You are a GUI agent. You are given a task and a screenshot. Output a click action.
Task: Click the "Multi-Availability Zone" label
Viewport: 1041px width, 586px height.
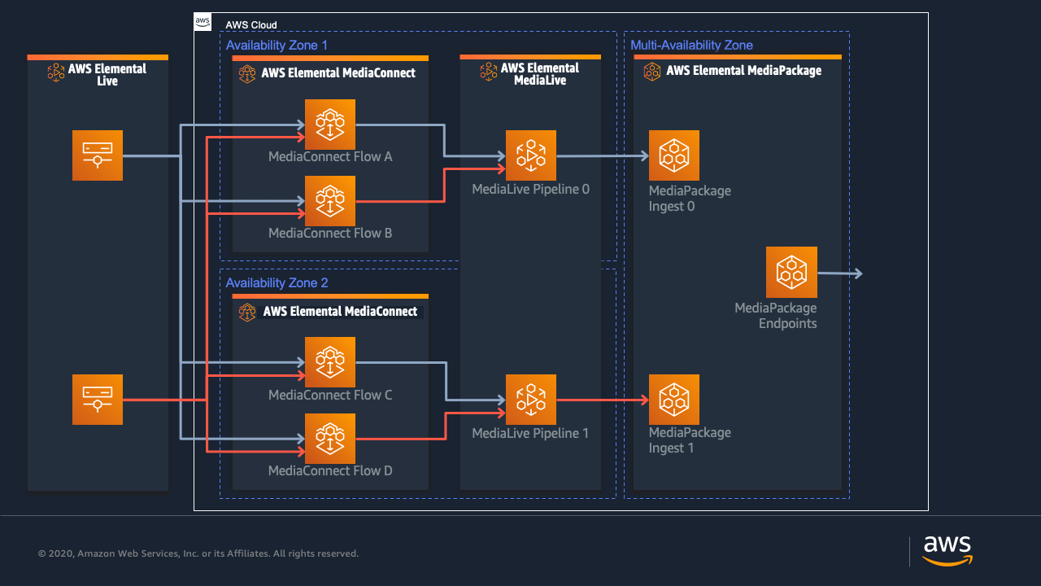(x=692, y=46)
